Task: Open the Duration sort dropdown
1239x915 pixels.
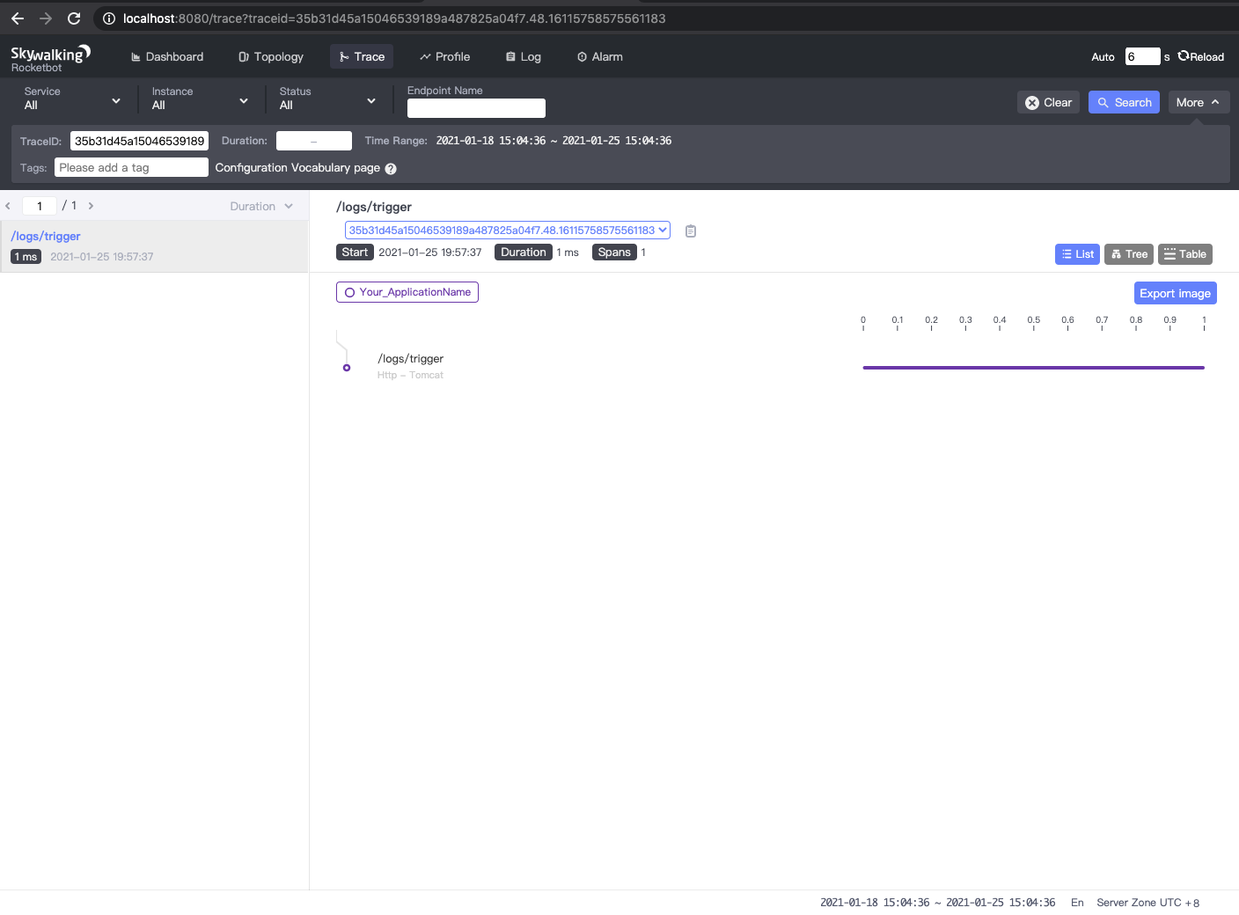Action: 261,206
